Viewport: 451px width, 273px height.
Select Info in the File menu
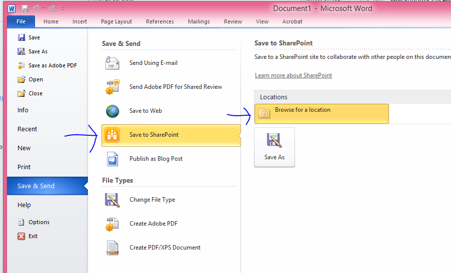(x=22, y=110)
